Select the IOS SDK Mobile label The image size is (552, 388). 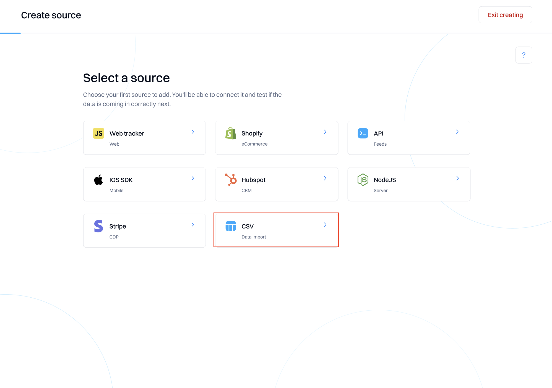(116, 190)
